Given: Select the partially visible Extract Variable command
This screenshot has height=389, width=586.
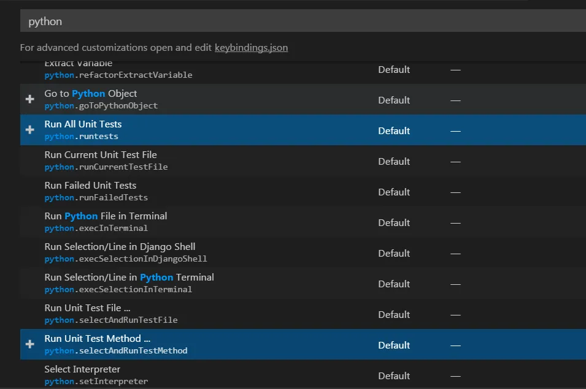Looking at the screenshot, I should (x=79, y=64).
